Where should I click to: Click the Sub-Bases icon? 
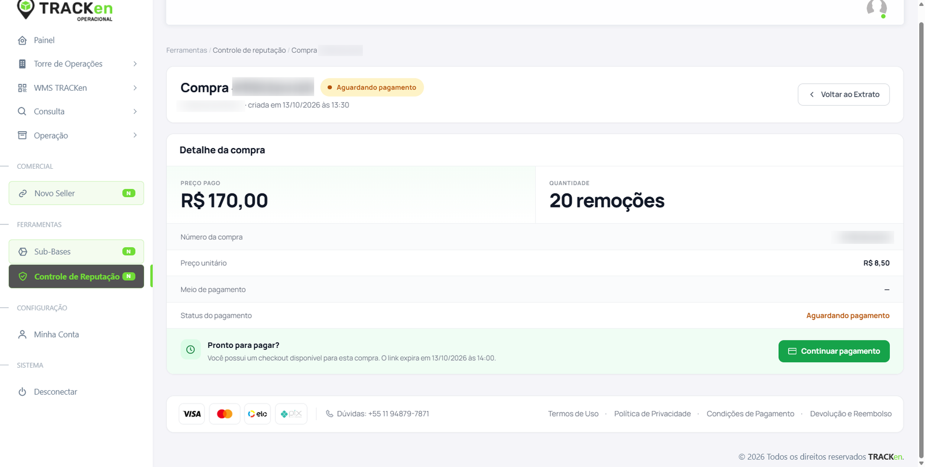click(x=23, y=252)
